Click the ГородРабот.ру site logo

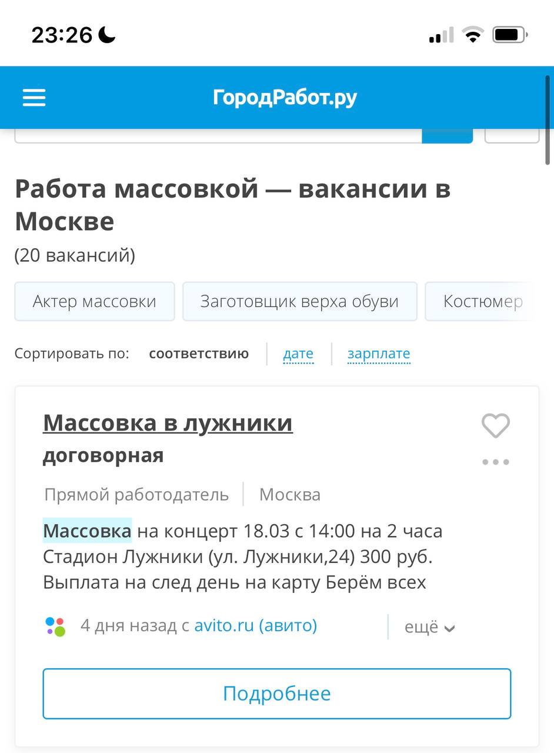[285, 98]
